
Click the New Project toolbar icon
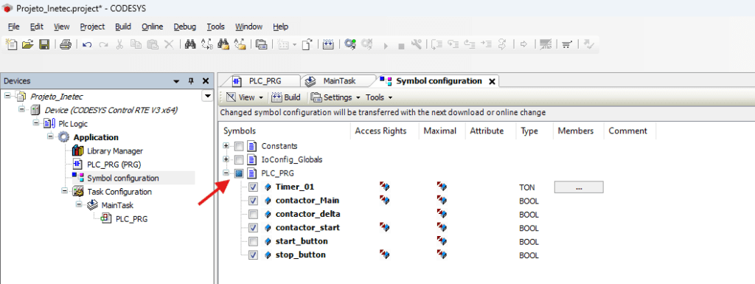pos(12,44)
